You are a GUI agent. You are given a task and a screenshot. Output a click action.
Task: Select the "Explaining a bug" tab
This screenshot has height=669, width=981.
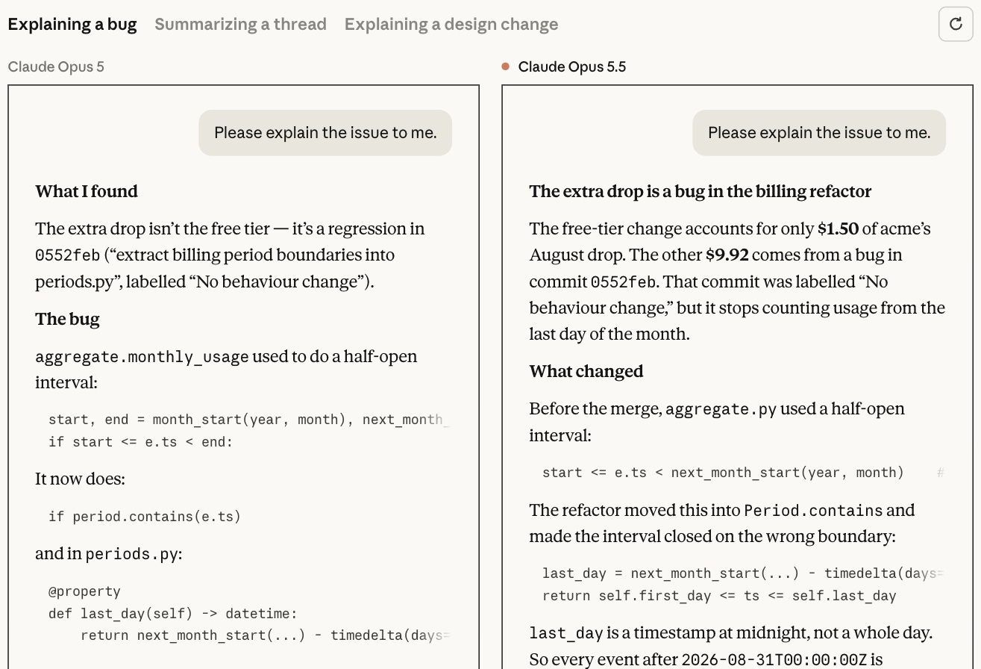coord(72,24)
